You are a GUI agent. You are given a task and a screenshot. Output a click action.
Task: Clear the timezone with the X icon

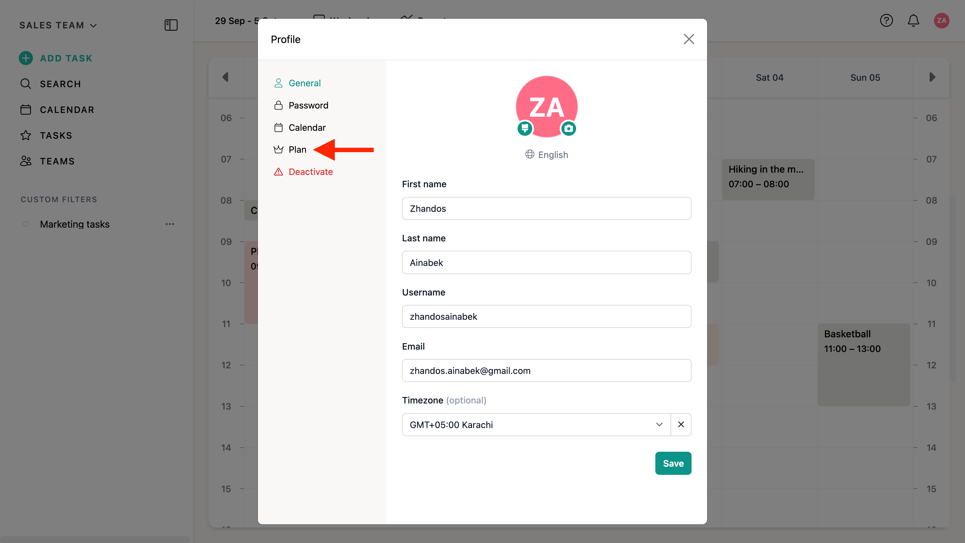(x=681, y=425)
